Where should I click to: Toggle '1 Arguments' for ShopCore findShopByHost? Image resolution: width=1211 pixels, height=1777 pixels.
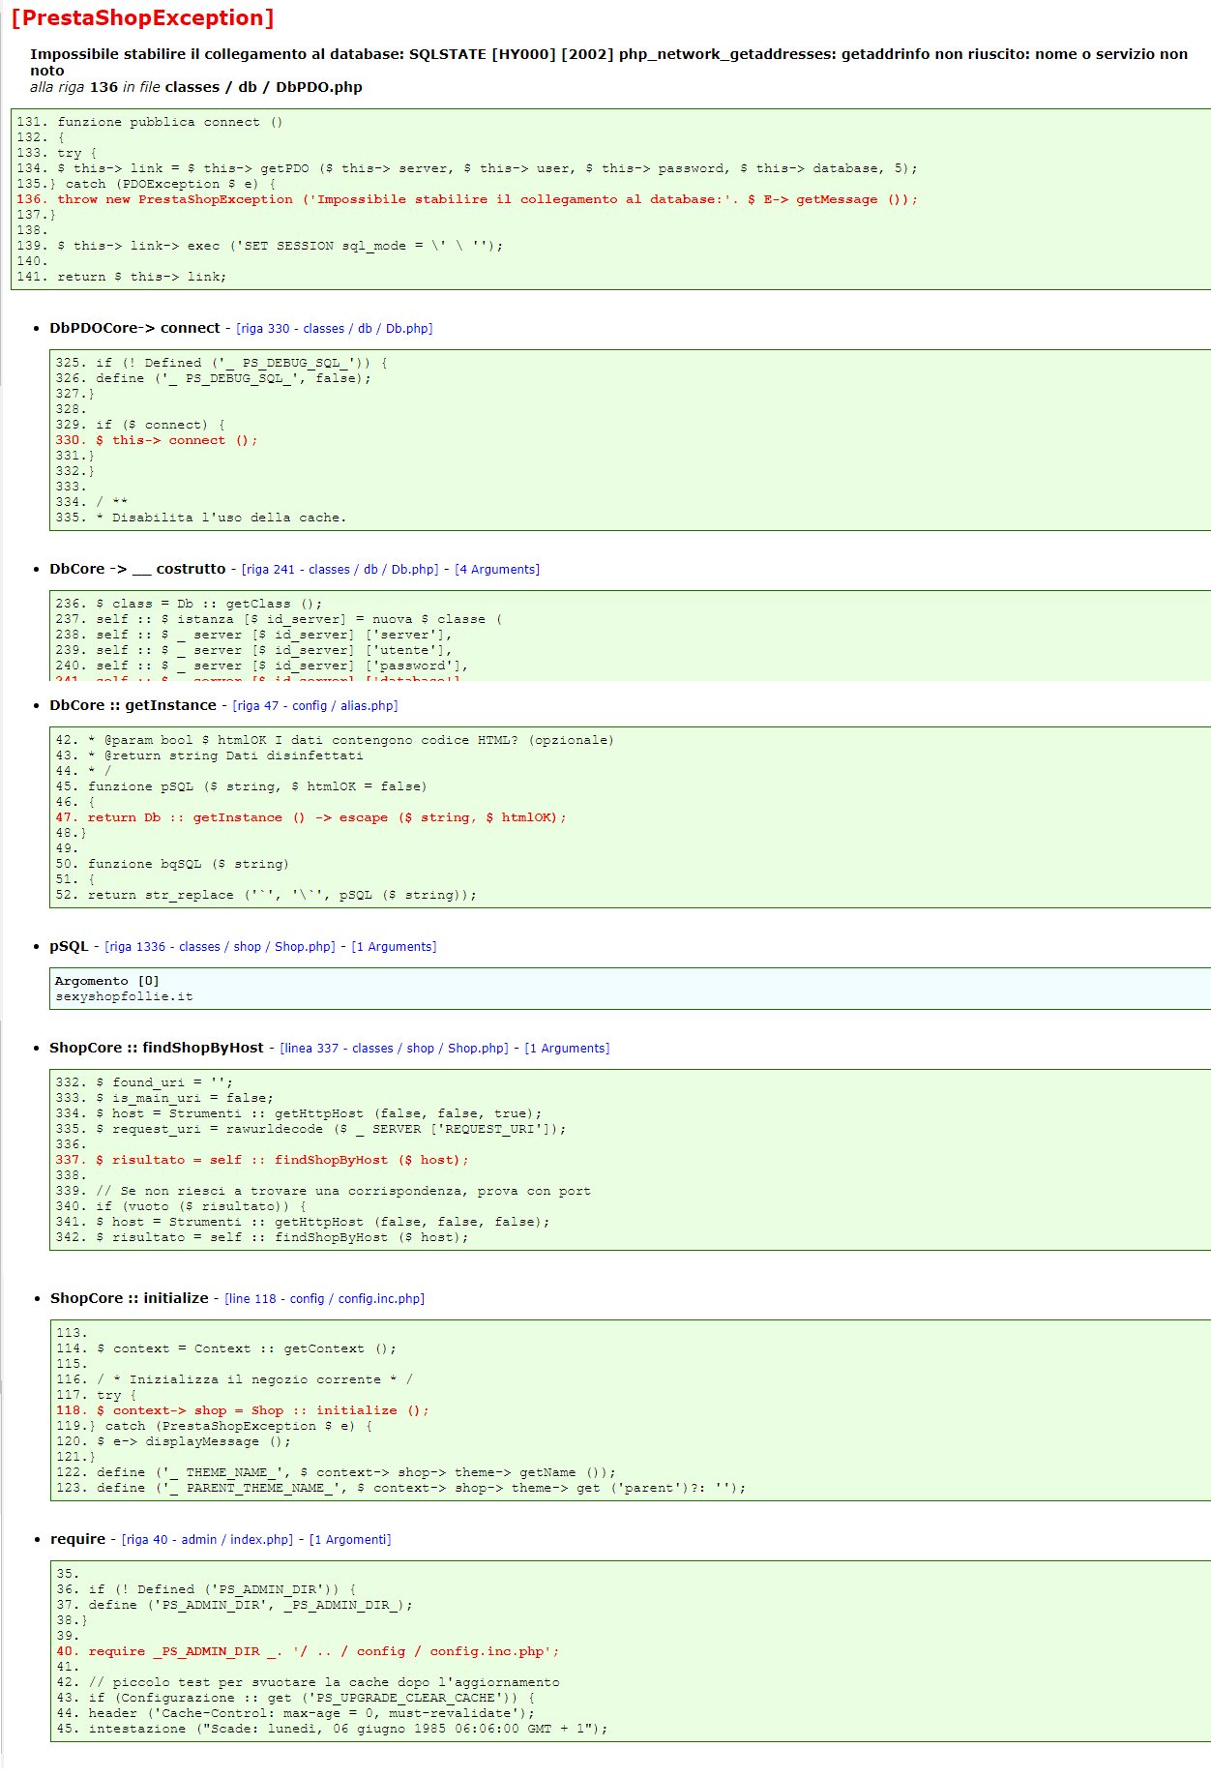[567, 1049]
